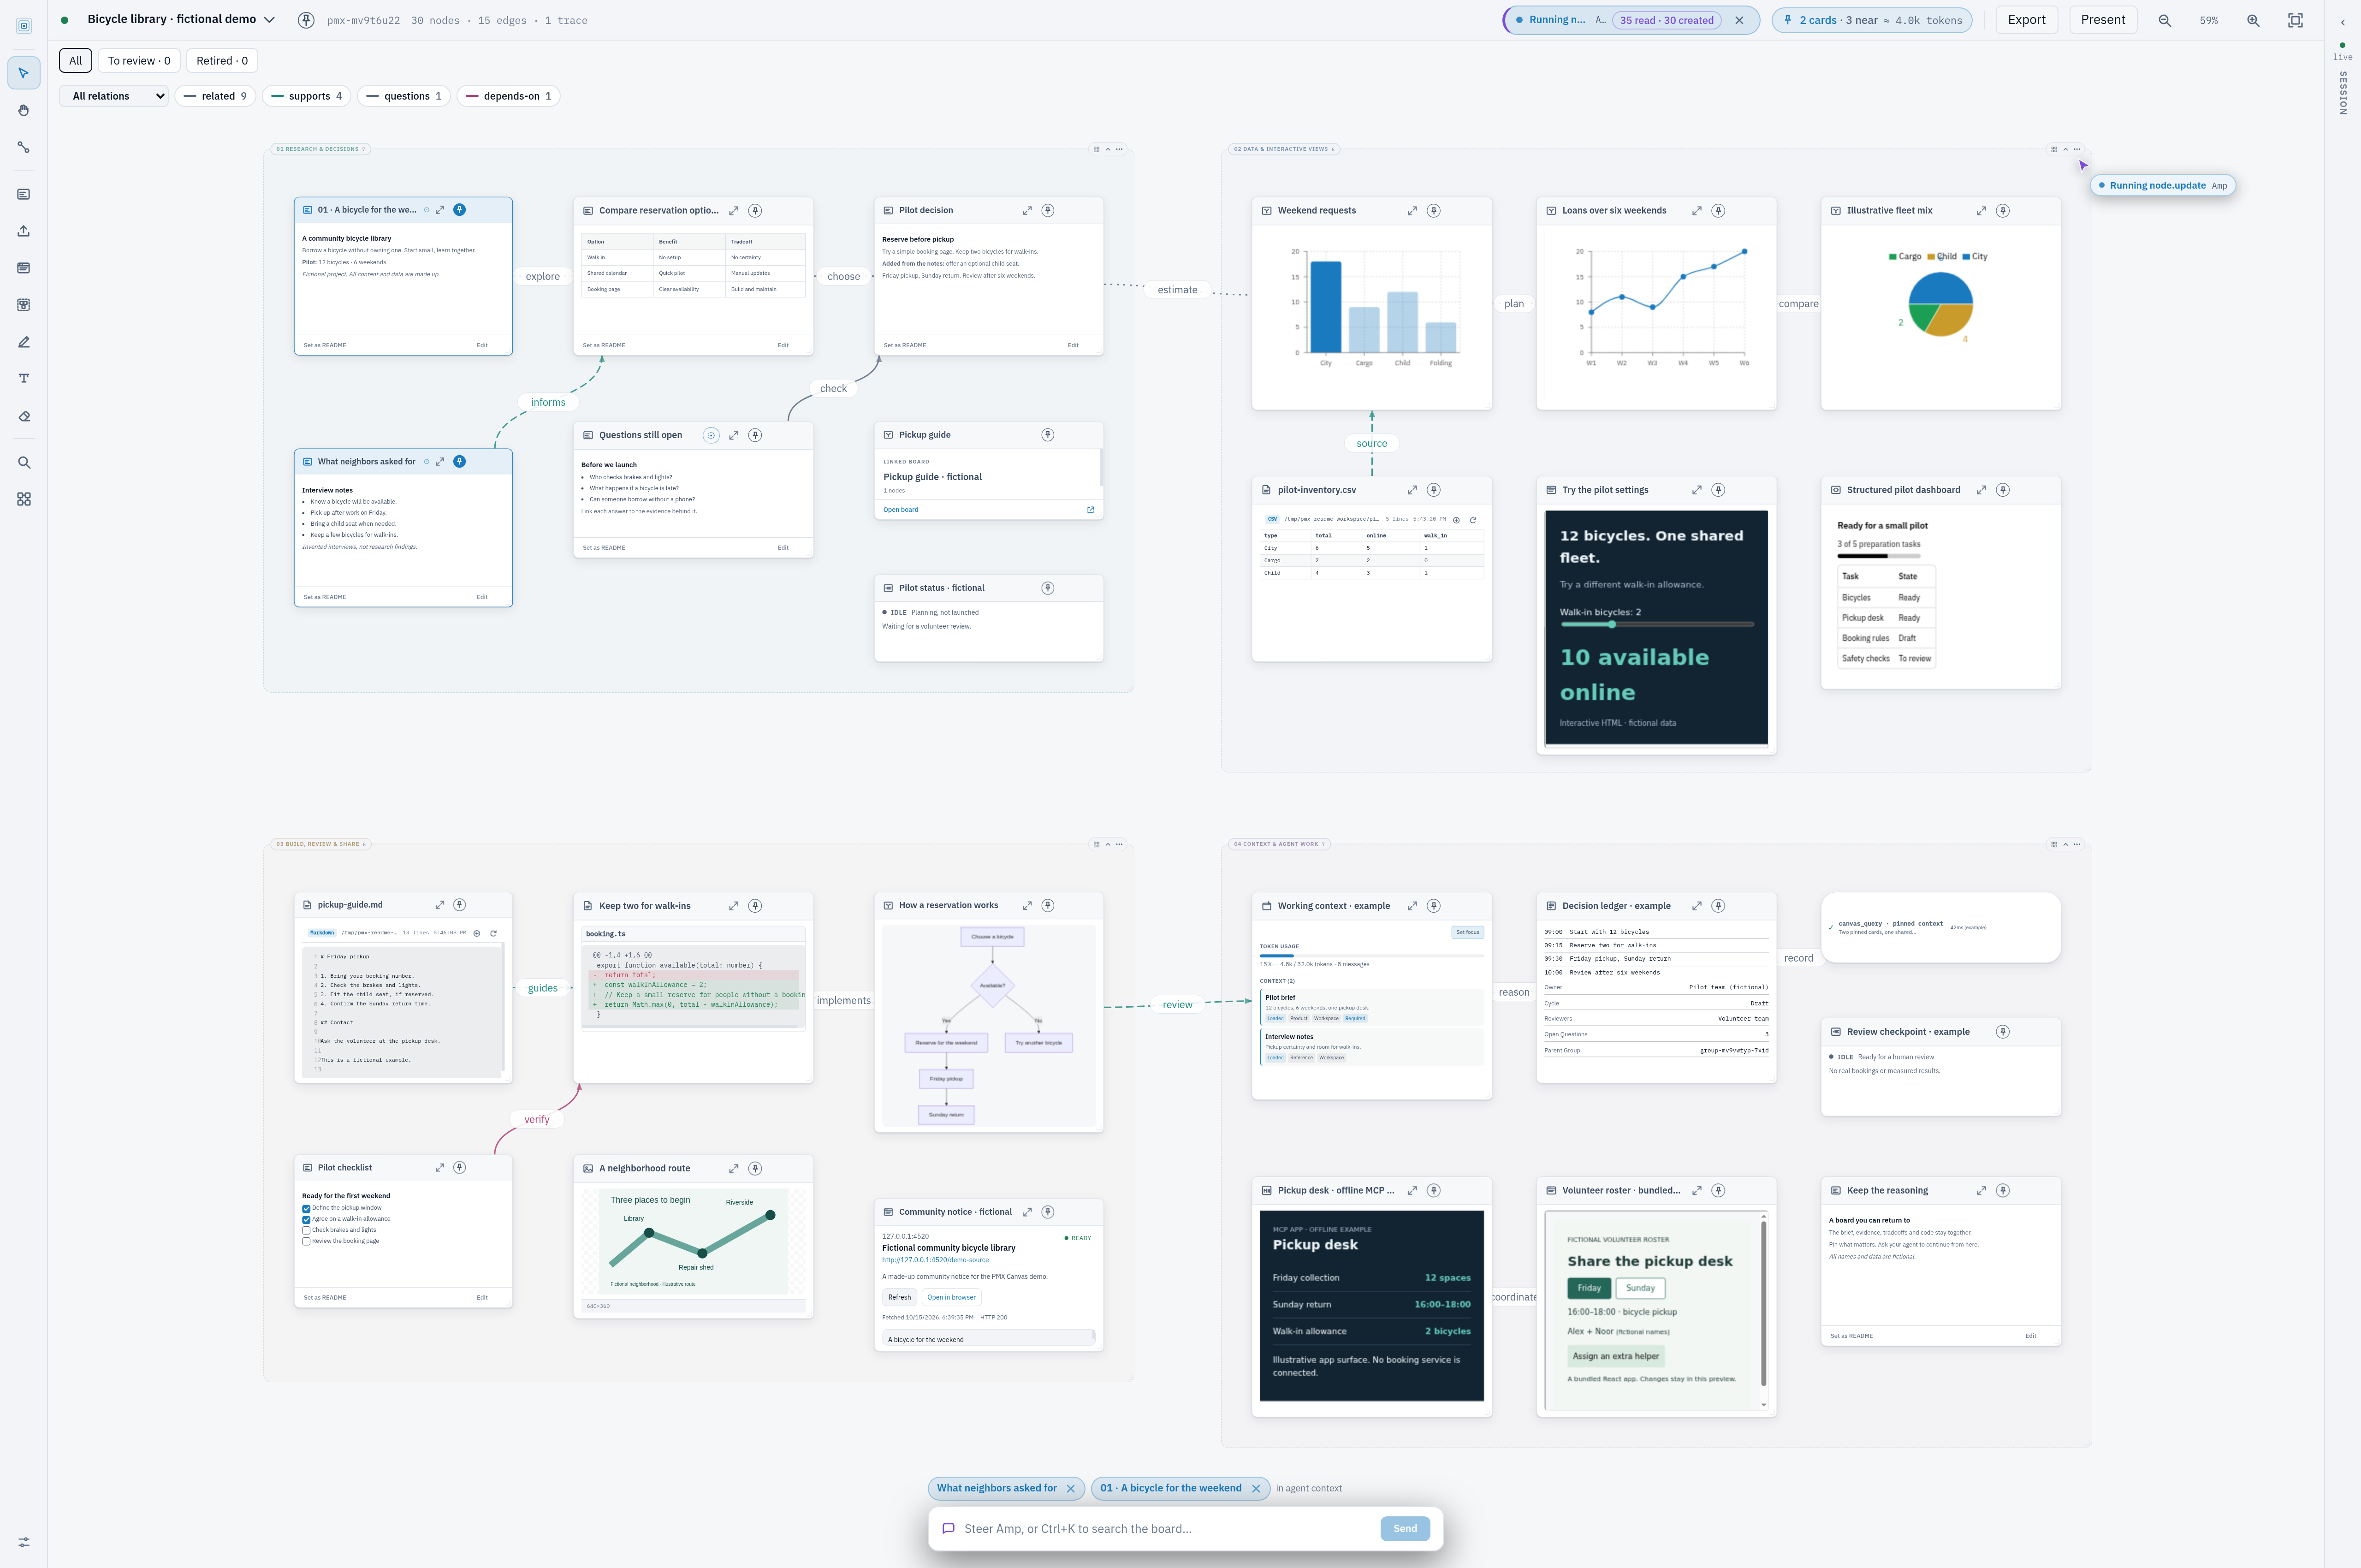Screen dimensions: 2361x1568
Task: Click 'Open board' in Pickup guide card
Action: pos(901,510)
